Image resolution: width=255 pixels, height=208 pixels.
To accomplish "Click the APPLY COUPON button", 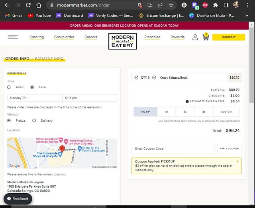I will pyautogui.click(x=229, y=149).
